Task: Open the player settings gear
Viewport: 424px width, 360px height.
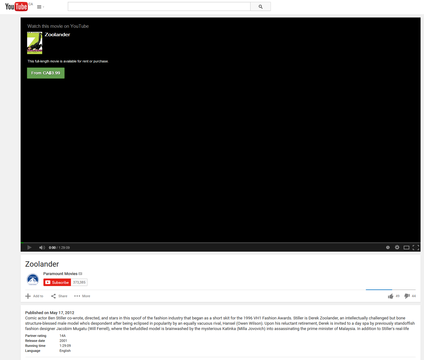Action: 397,248
